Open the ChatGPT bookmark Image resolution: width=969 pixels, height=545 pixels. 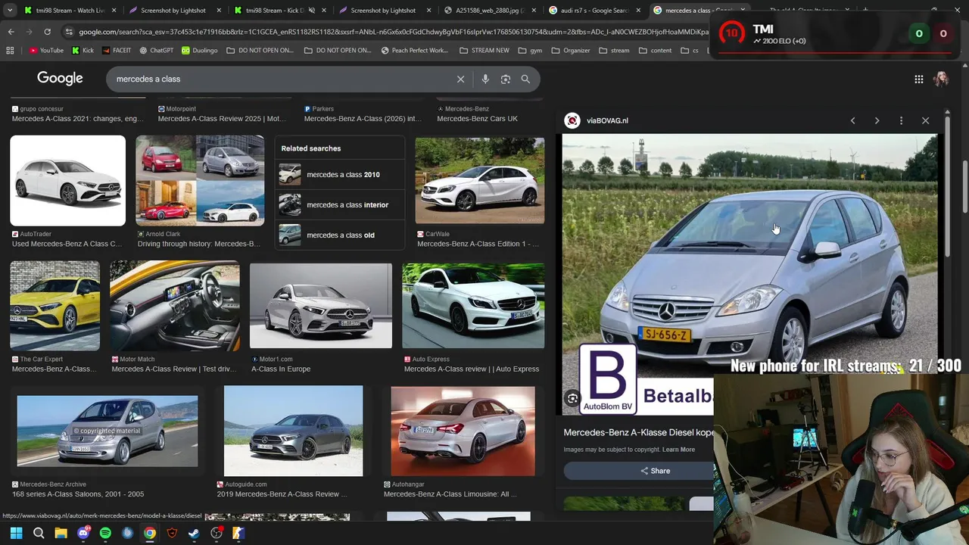(156, 50)
